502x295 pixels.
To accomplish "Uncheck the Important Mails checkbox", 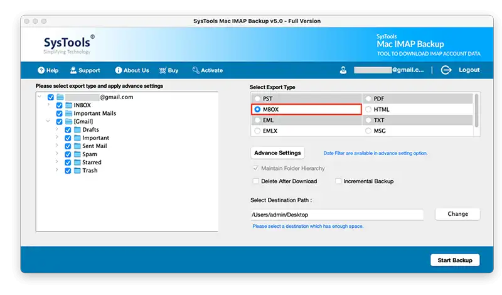I will tap(59, 114).
